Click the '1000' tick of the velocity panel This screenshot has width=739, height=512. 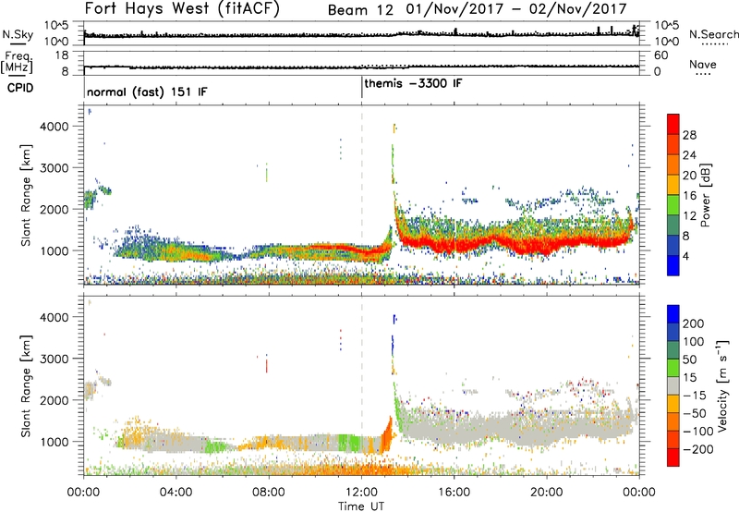point(55,442)
